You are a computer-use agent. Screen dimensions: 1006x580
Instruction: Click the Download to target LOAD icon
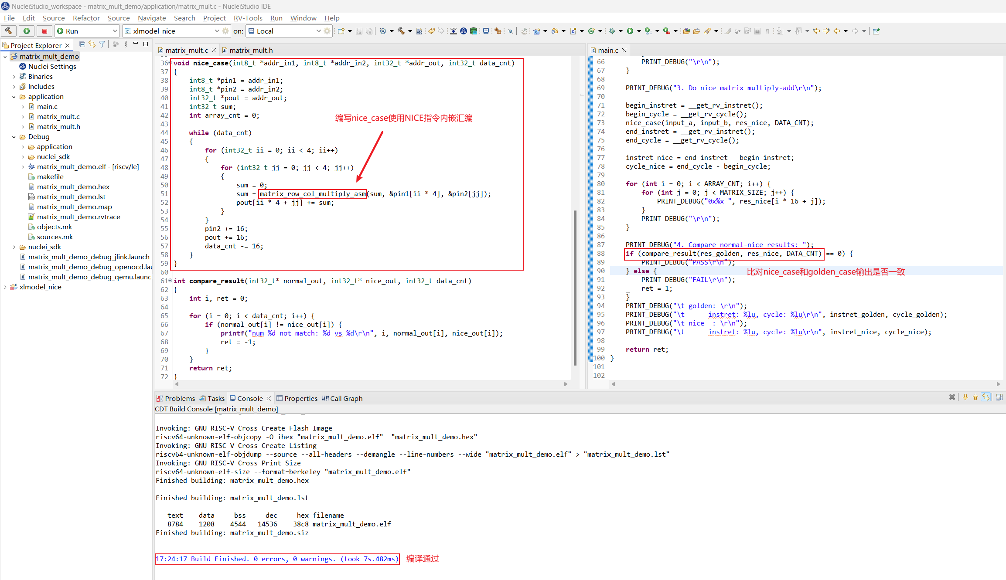click(x=454, y=31)
